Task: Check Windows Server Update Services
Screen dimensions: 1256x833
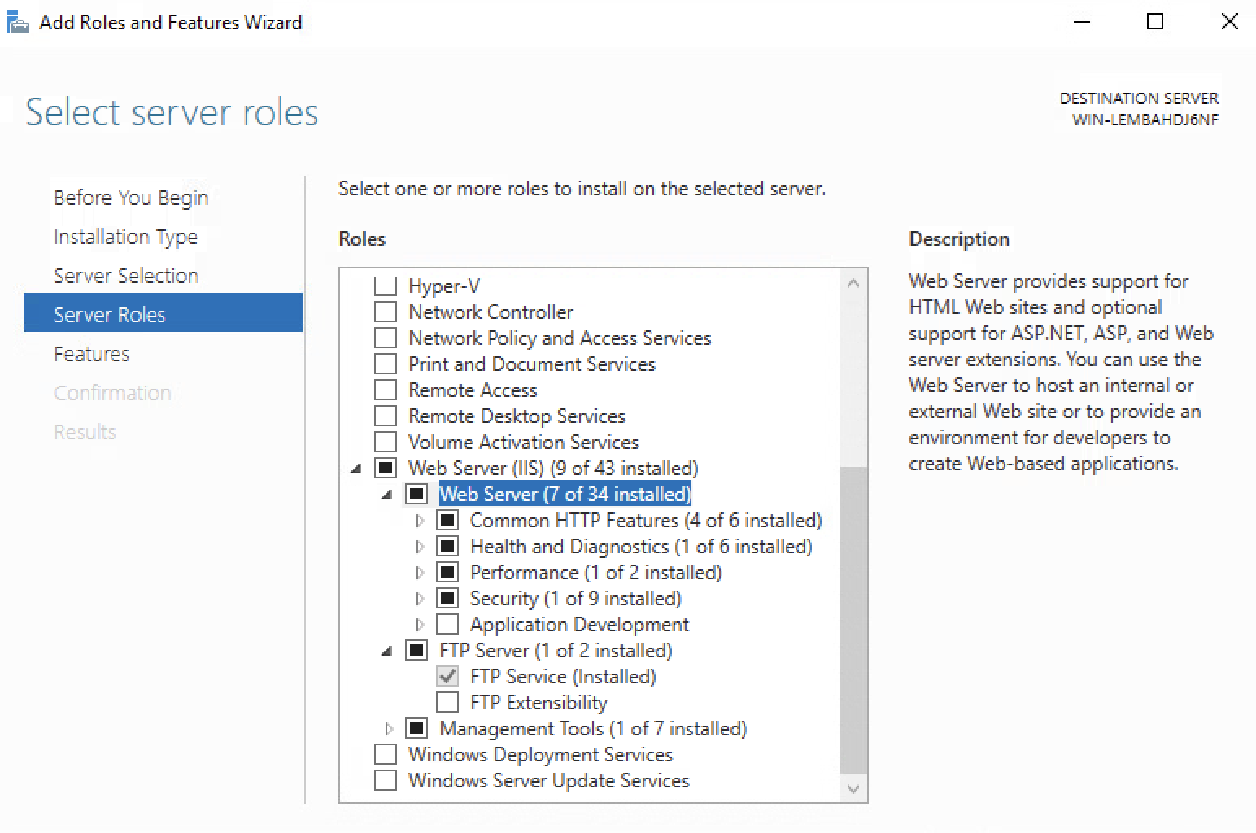Action: 386,780
